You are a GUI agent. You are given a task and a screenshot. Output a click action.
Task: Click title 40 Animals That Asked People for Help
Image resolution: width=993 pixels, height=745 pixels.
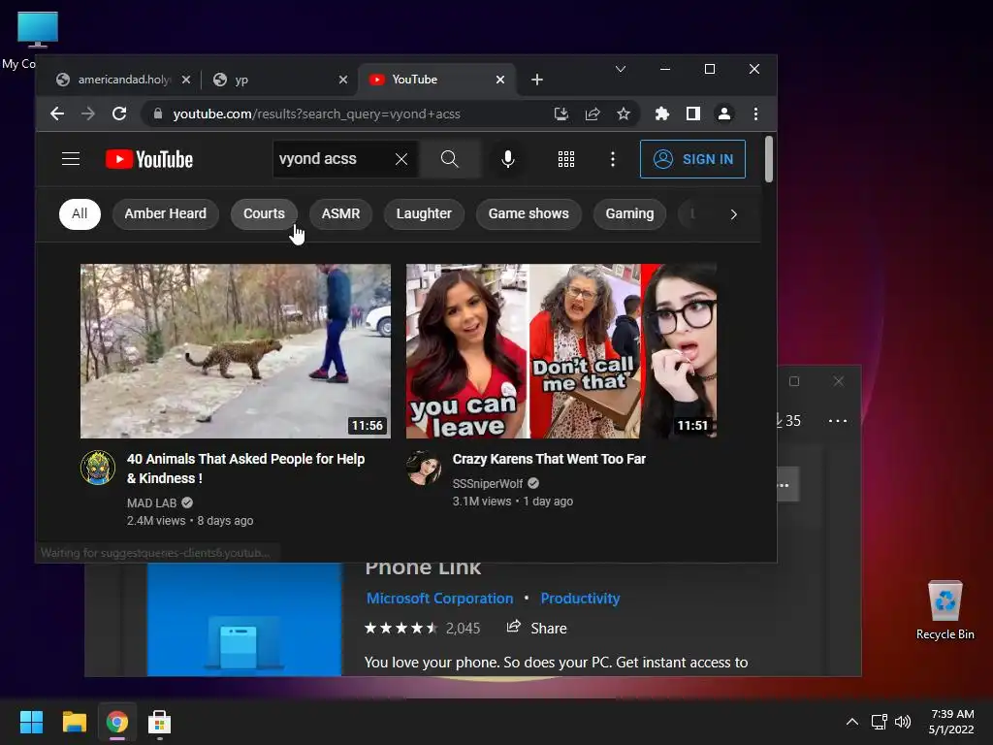click(245, 469)
